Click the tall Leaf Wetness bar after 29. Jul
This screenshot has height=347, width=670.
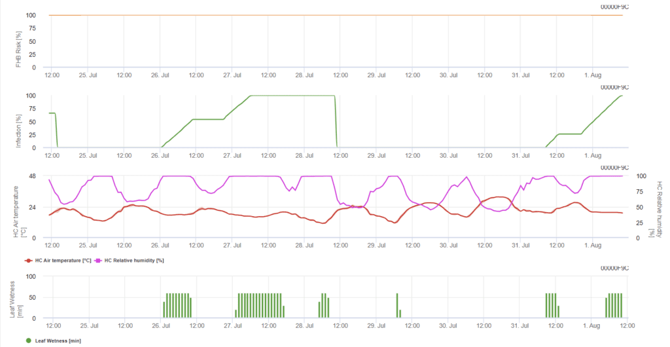point(397,305)
